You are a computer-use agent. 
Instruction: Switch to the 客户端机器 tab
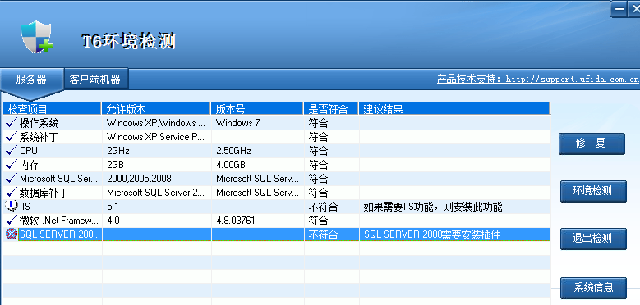(95, 79)
